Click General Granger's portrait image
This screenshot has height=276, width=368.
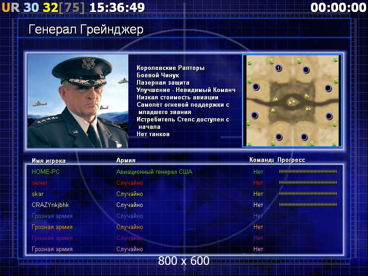tap(77, 101)
